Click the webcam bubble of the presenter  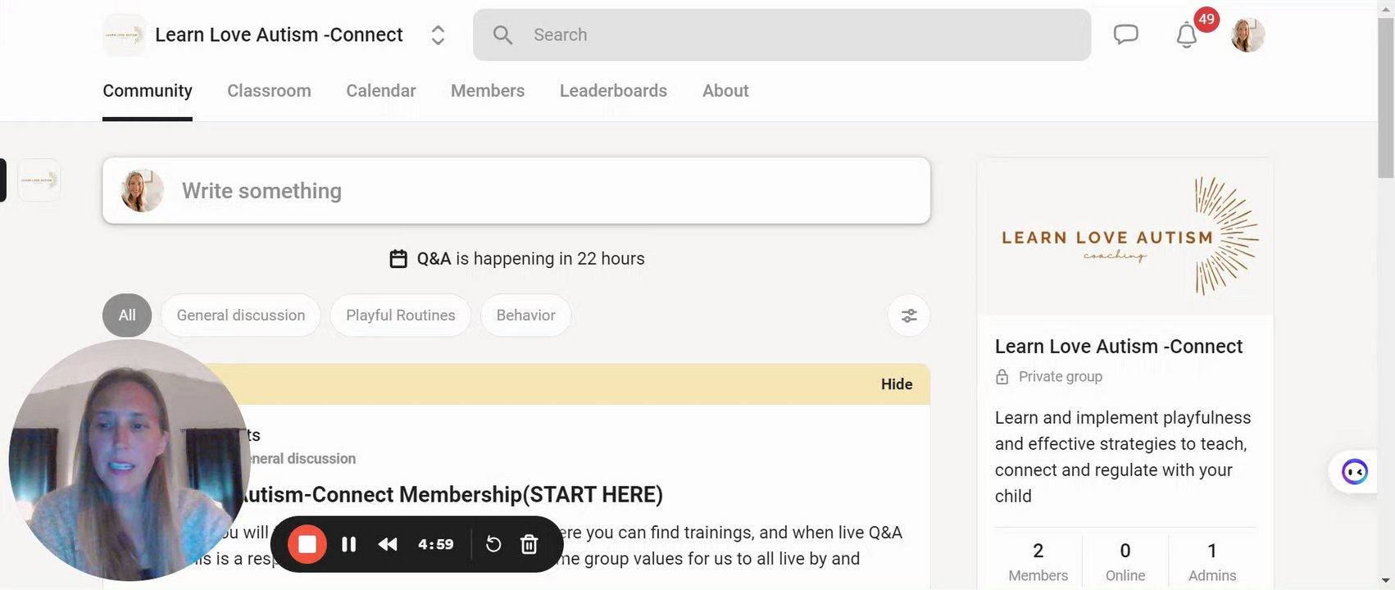130,461
